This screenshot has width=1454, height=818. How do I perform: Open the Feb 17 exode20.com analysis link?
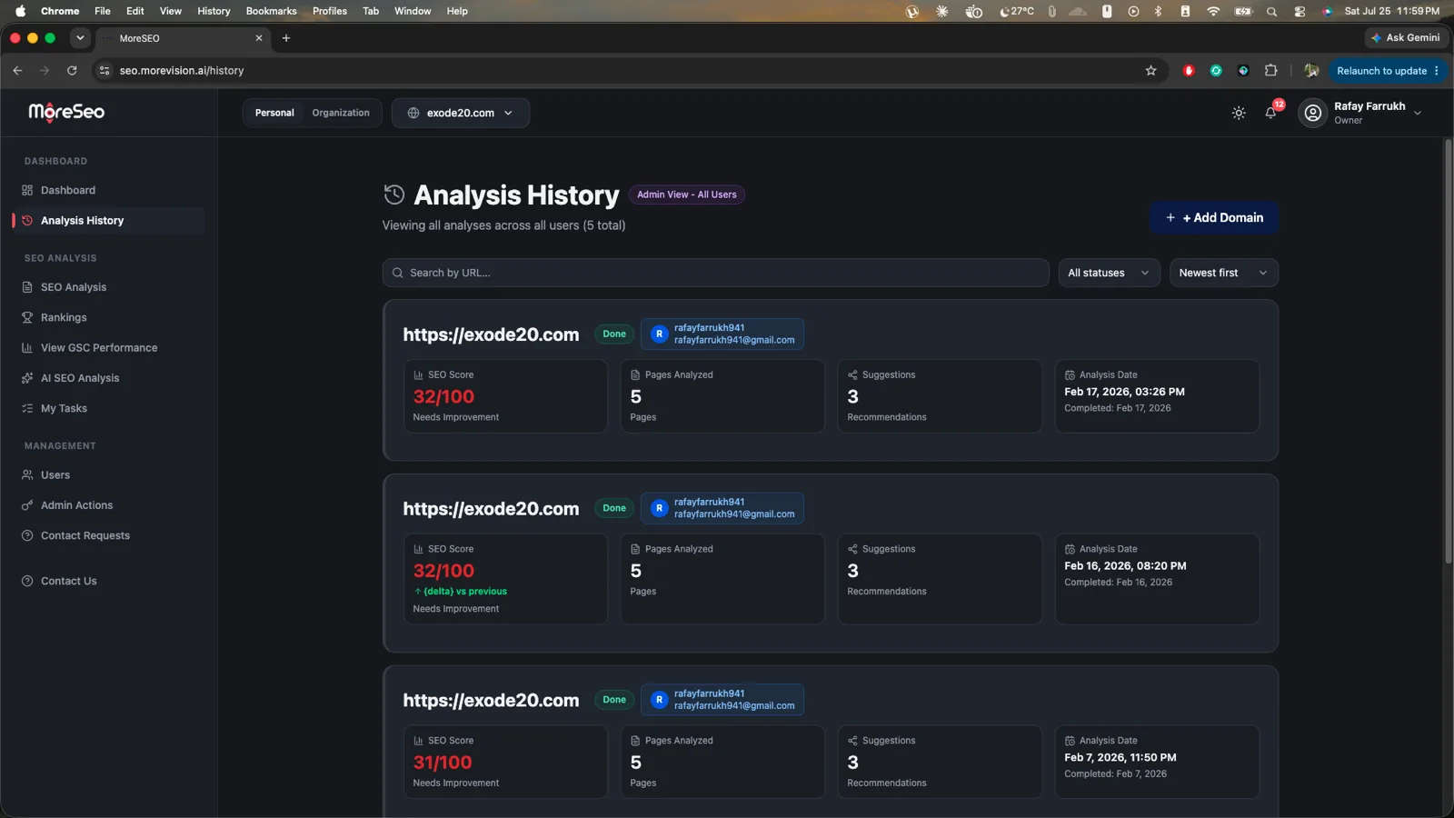pos(491,334)
